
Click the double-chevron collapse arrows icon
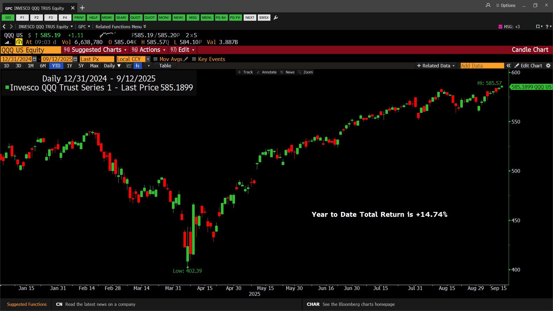[x=509, y=66]
